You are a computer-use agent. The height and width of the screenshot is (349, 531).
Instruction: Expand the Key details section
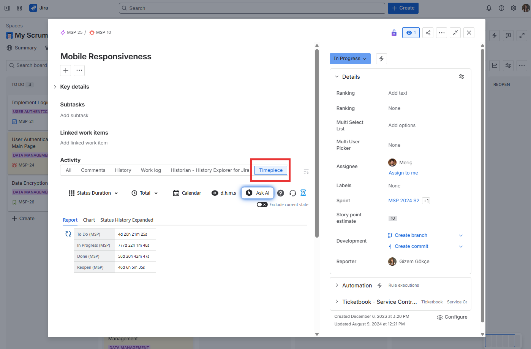(x=55, y=87)
